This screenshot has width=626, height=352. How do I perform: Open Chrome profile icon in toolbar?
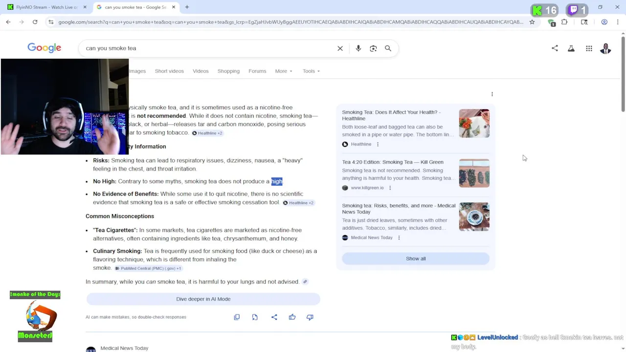point(604,22)
